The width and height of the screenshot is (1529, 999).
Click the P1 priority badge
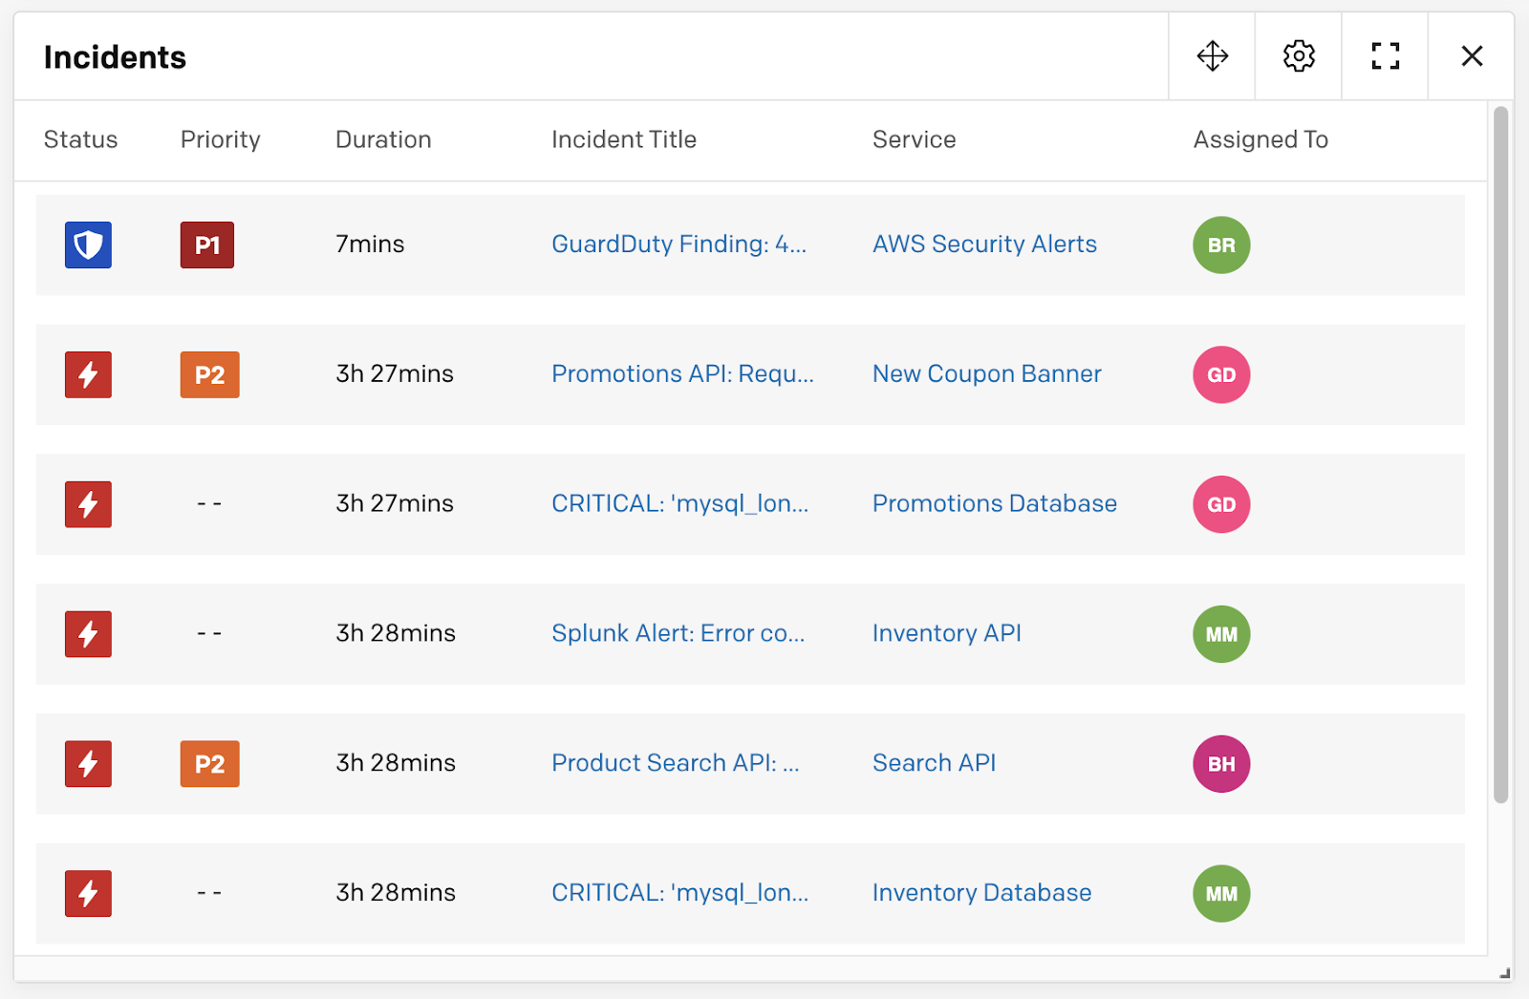point(207,244)
